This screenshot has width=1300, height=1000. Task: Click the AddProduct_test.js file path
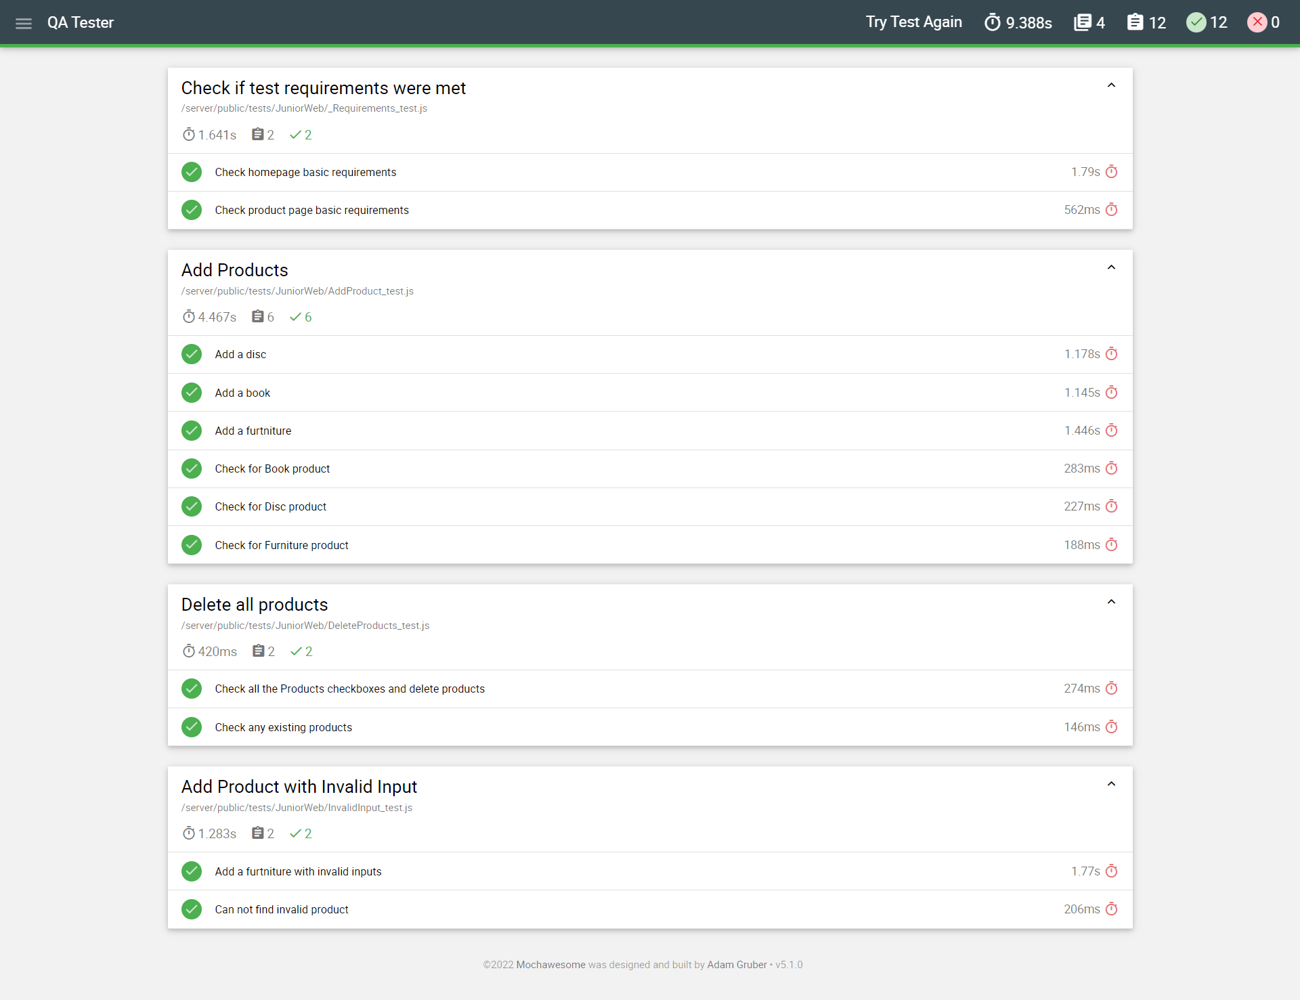297,291
